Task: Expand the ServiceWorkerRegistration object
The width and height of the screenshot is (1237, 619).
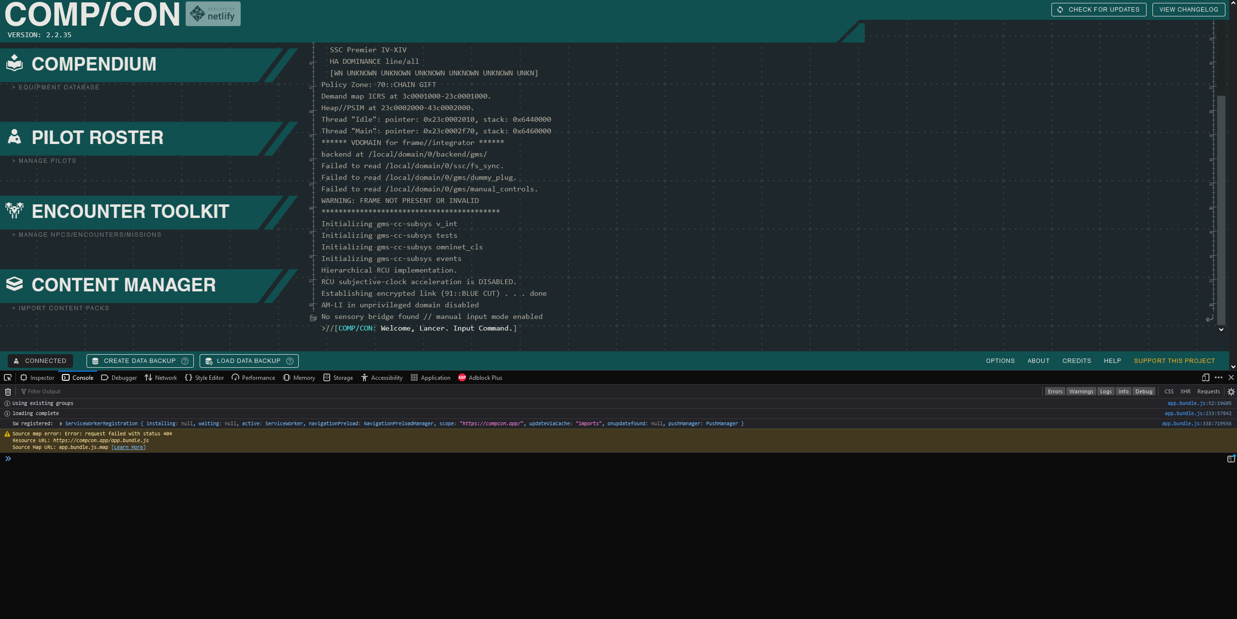Action: tap(61, 424)
